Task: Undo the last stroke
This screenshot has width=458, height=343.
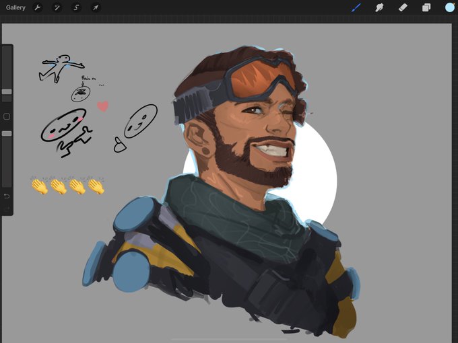Action: pyautogui.click(x=7, y=196)
